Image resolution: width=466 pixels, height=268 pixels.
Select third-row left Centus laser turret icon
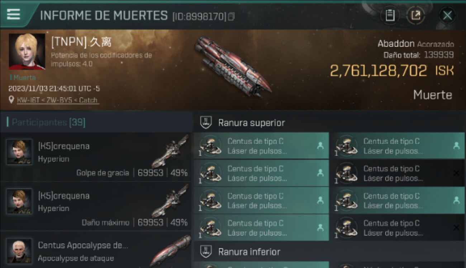click(x=210, y=200)
